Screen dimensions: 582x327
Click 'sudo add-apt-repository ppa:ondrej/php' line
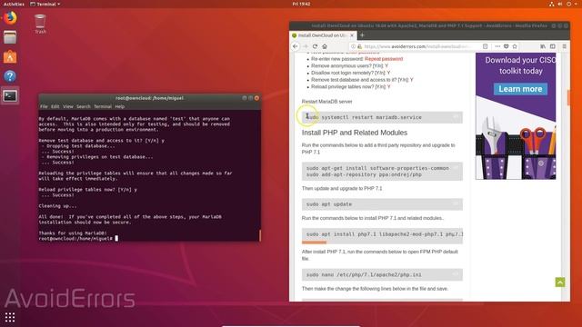tap(364, 174)
